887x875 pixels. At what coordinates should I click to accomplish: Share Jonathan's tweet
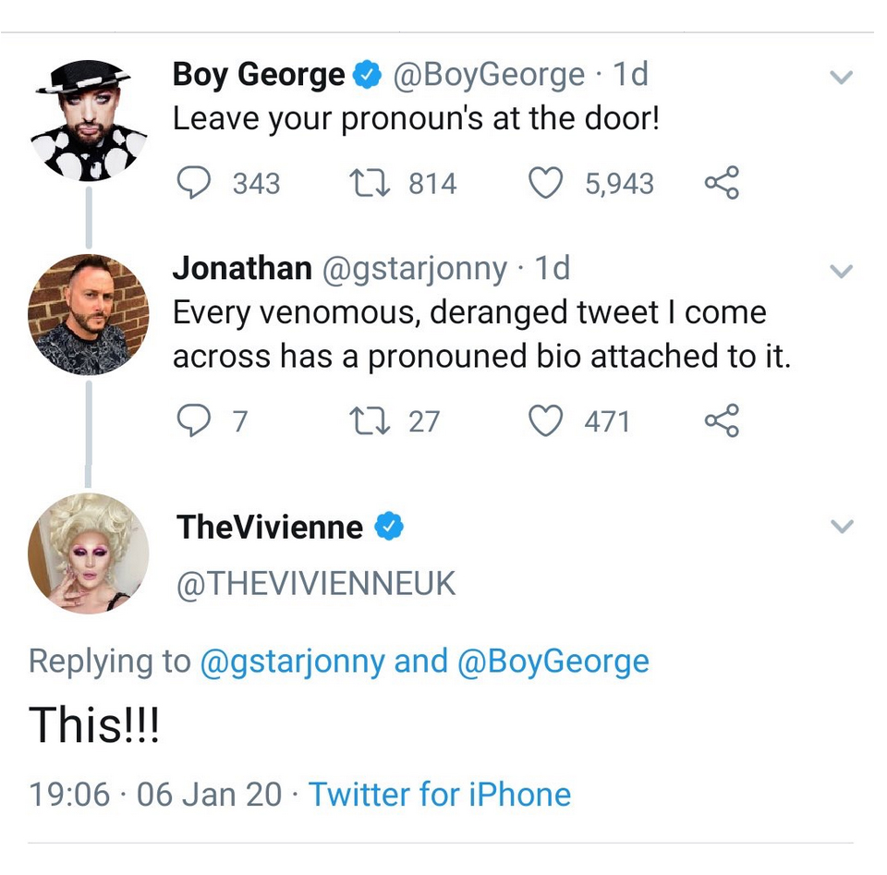(x=722, y=421)
